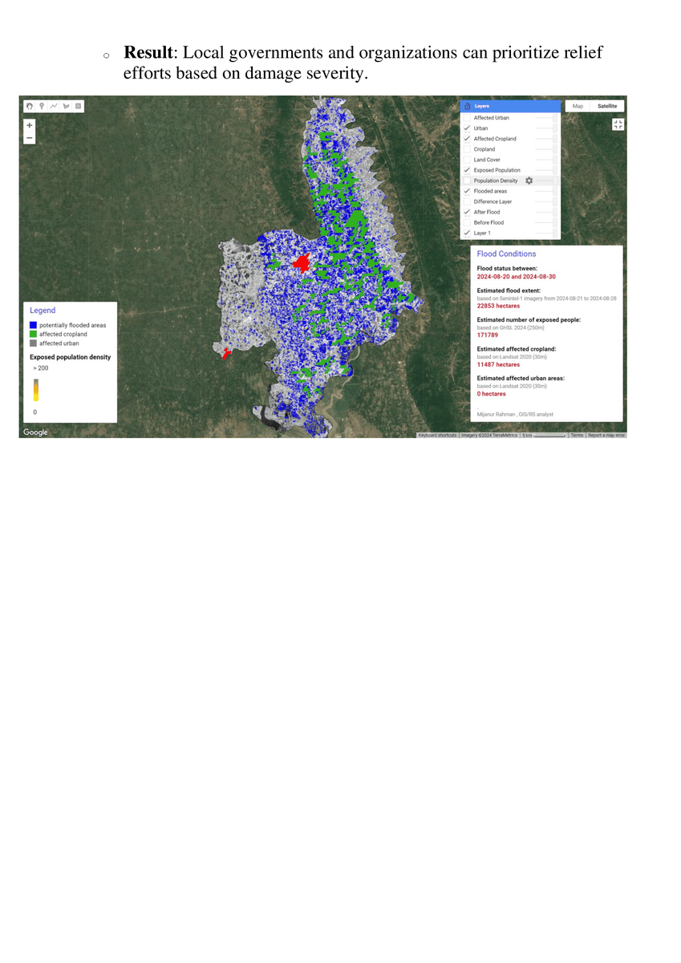
Task: Open Population Density layer settings gear
Action: click(x=529, y=181)
